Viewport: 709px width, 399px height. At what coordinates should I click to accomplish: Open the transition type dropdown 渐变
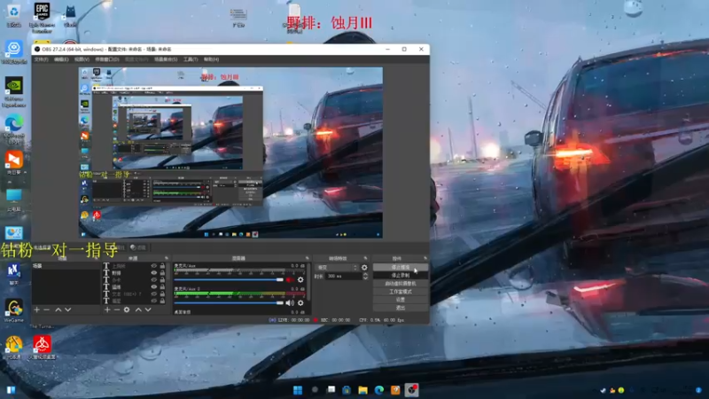pyautogui.click(x=337, y=268)
